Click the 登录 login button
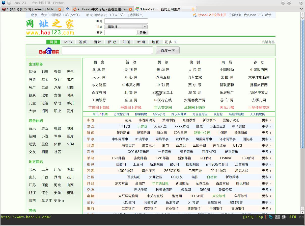Screen dimensions: 305x226 click(143, 33)
